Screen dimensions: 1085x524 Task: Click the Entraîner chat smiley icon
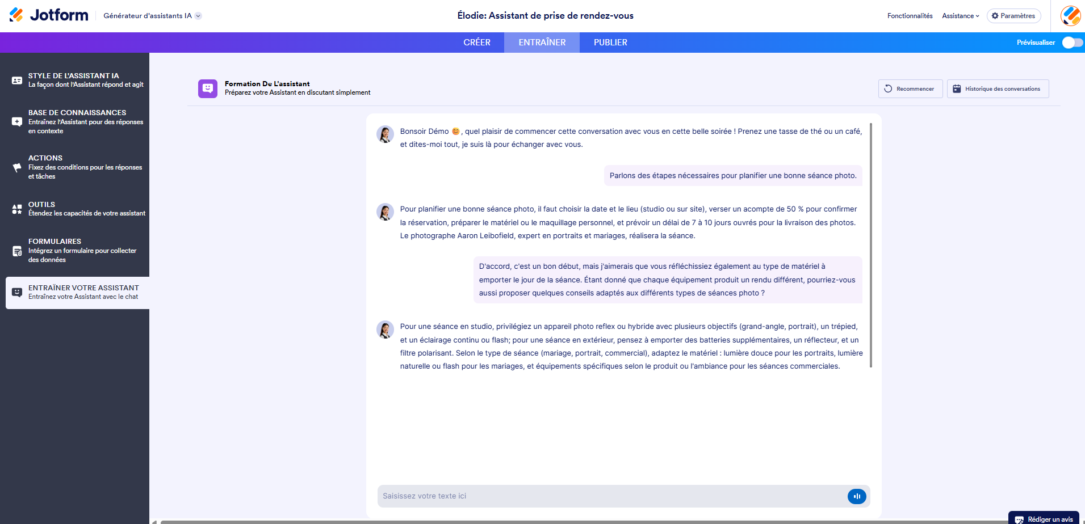coord(17,292)
